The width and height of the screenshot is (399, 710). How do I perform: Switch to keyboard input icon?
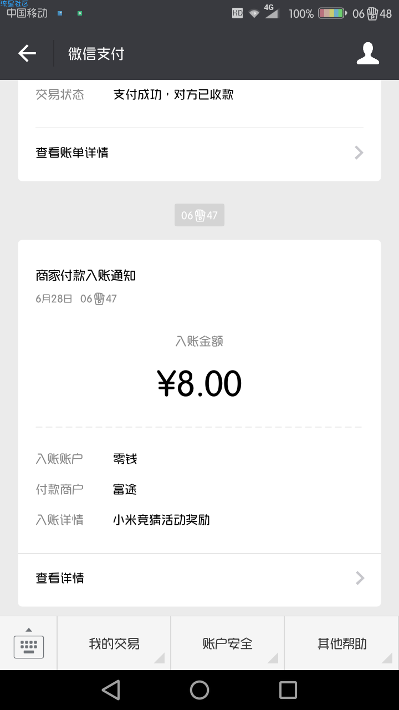(29, 643)
